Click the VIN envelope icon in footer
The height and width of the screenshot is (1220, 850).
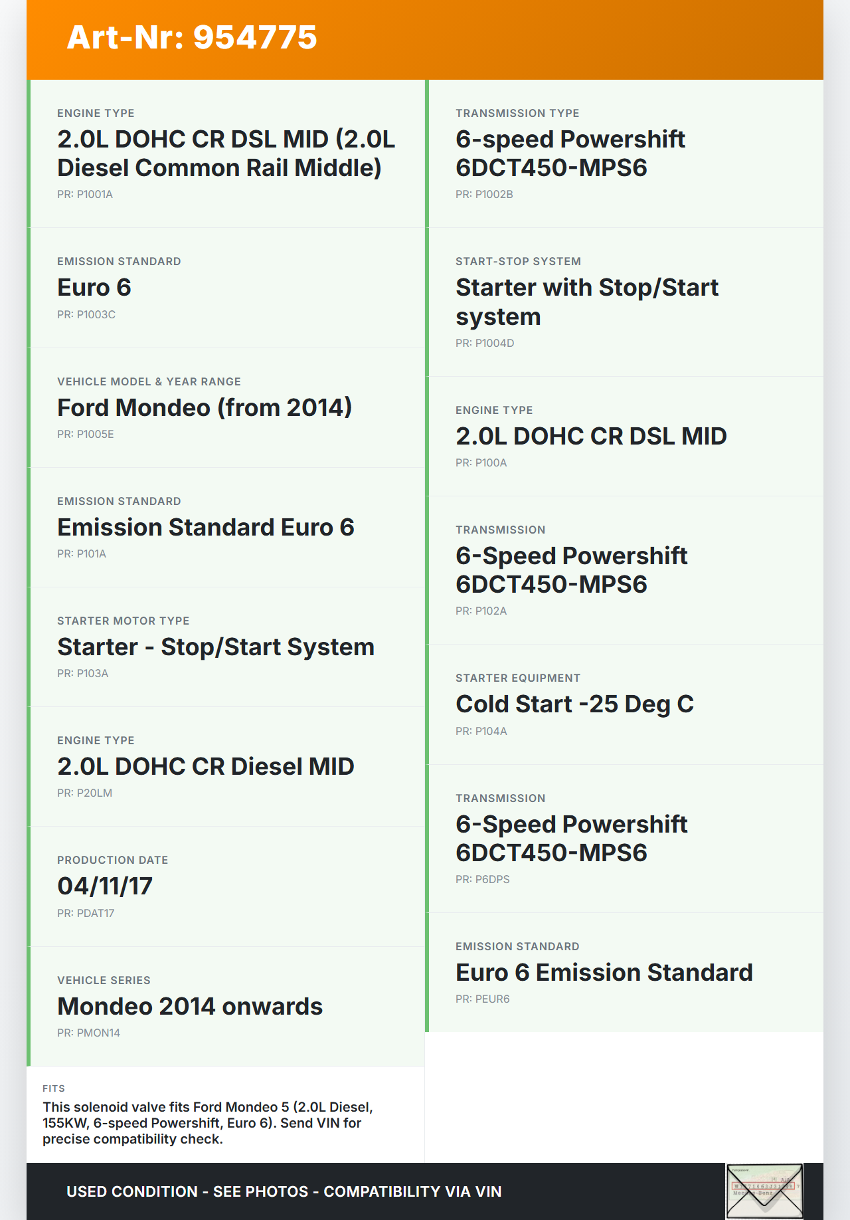764,1191
